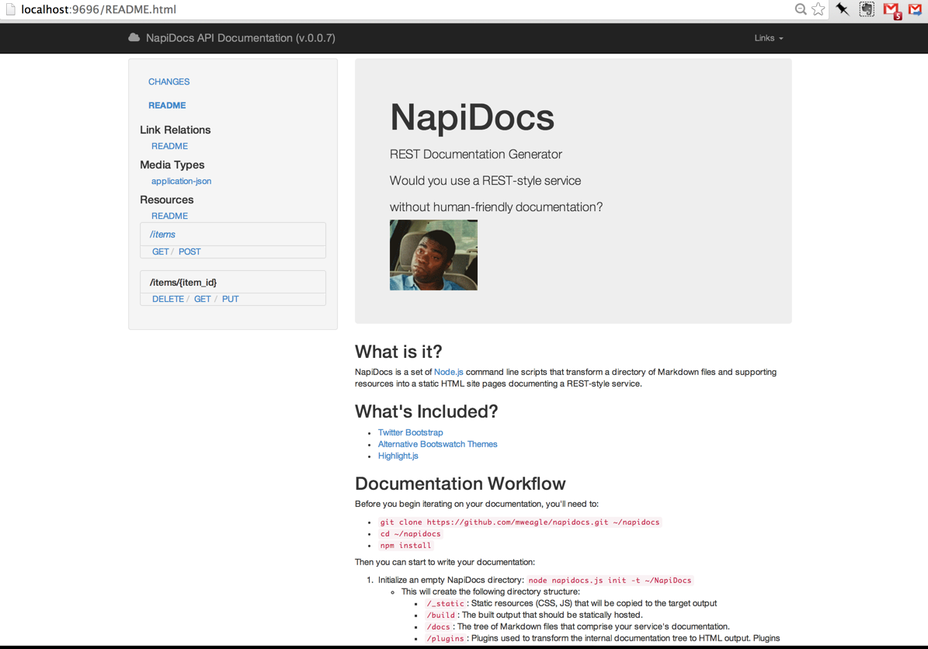Select PUT method for /items/{item_id}
The image size is (928, 649).
pos(230,299)
